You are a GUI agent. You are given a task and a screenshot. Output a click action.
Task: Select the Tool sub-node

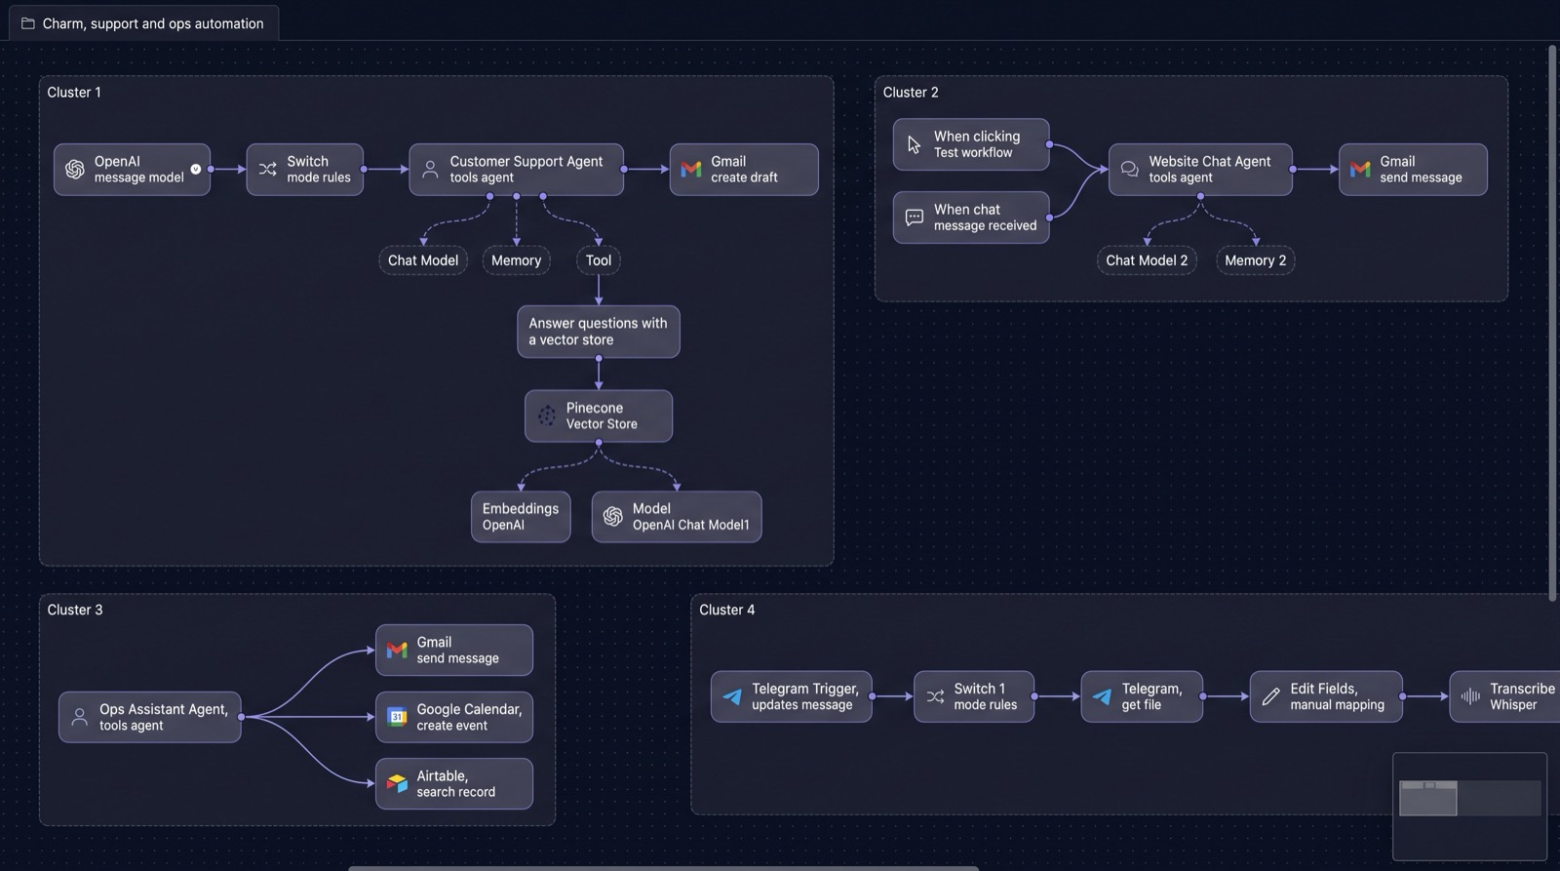click(599, 260)
